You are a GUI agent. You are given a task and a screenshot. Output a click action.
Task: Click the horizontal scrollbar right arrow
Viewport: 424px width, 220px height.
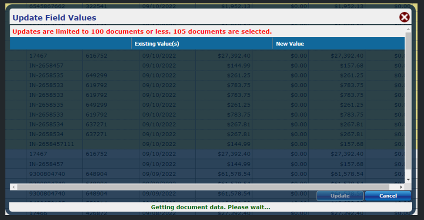pos(401,187)
